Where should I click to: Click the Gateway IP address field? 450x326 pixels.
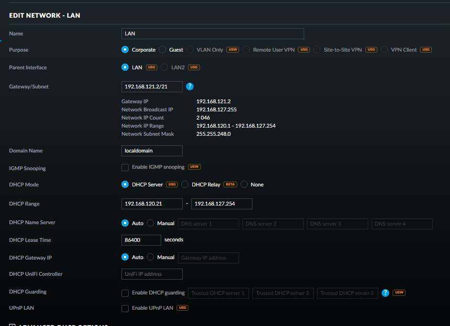(209, 258)
